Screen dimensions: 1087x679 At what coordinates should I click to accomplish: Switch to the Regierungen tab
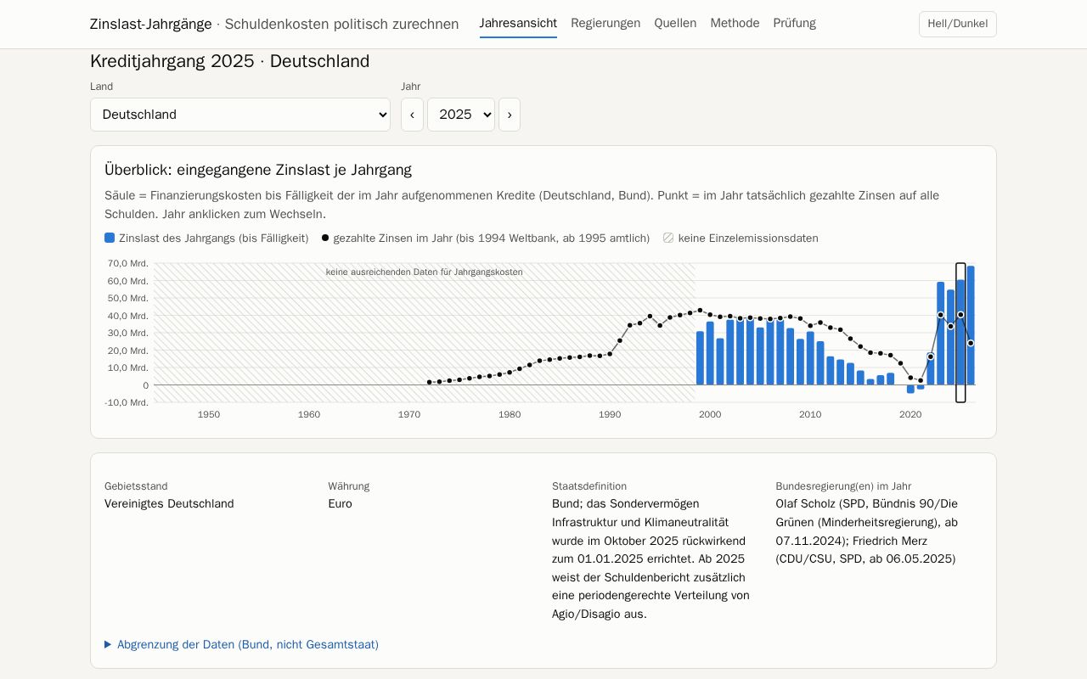click(605, 24)
